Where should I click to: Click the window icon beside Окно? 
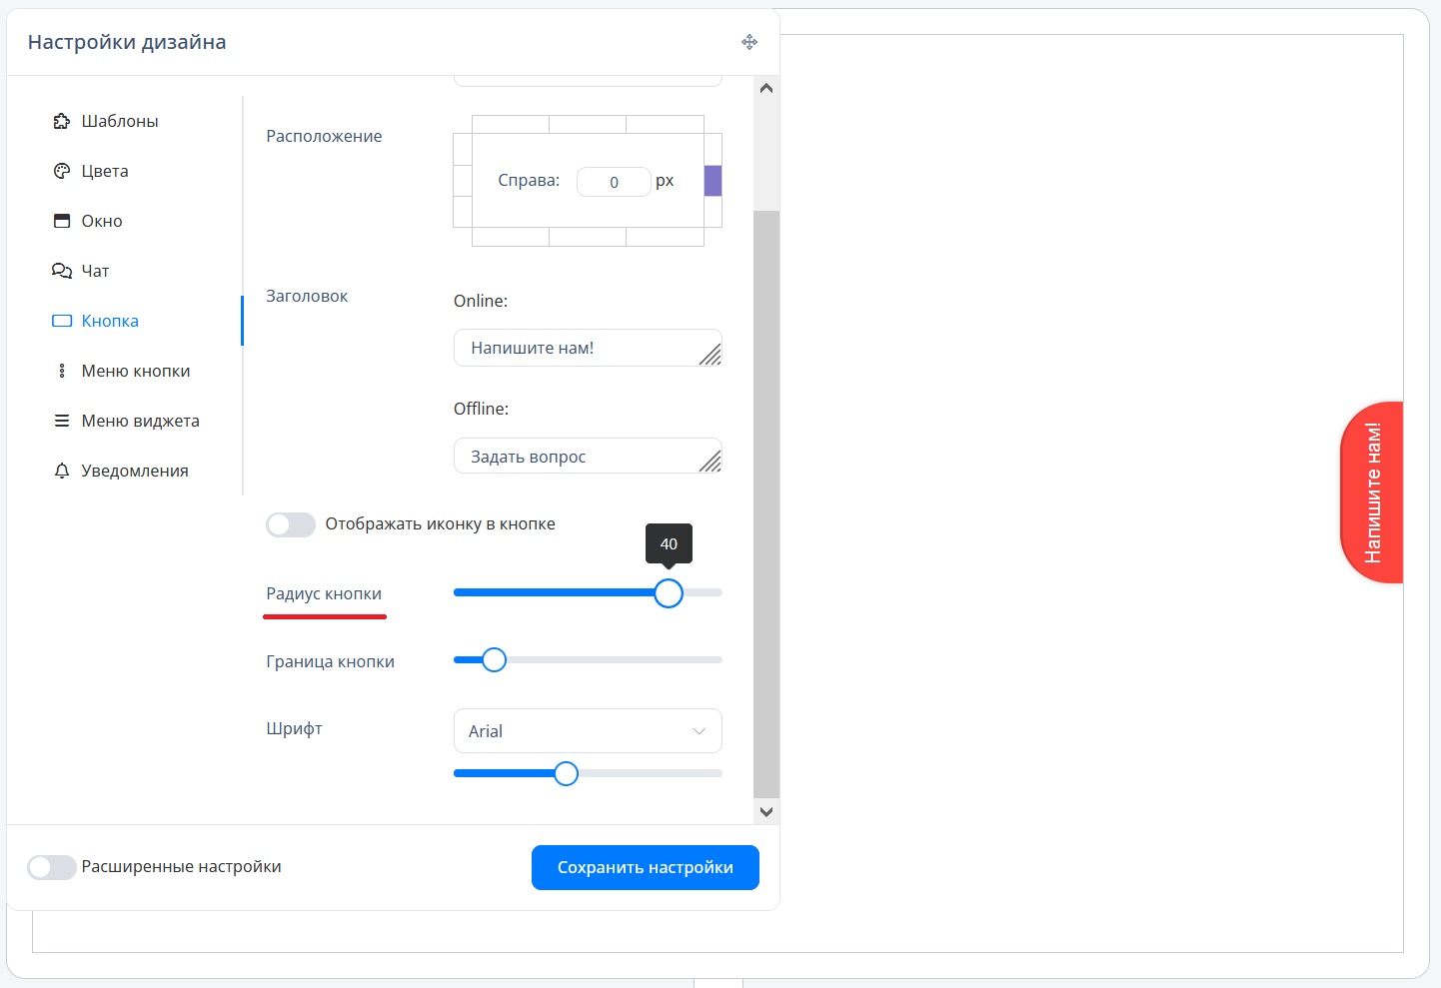tap(62, 221)
